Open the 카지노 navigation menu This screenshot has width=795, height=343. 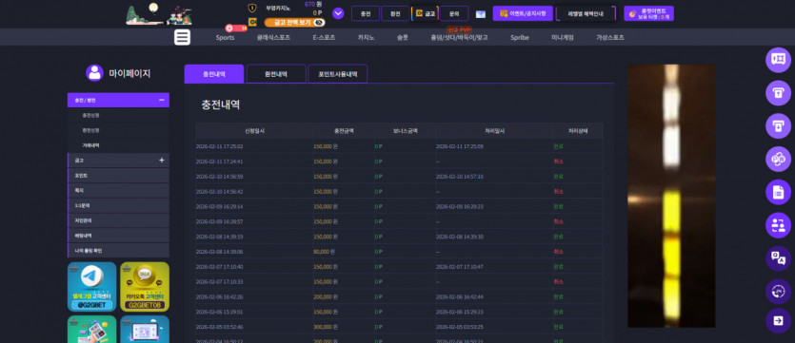pyautogui.click(x=366, y=37)
